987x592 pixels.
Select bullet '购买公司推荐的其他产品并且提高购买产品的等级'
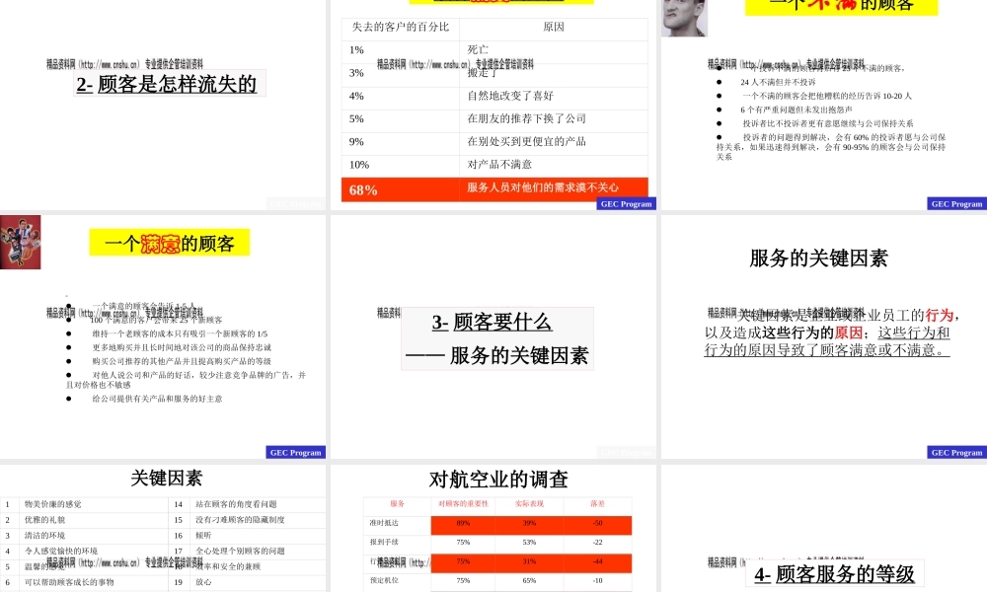(x=182, y=361)
